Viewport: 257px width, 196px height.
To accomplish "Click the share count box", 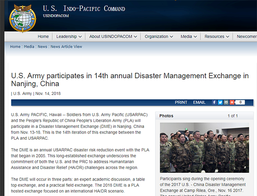I will click(x=240, y=102).
